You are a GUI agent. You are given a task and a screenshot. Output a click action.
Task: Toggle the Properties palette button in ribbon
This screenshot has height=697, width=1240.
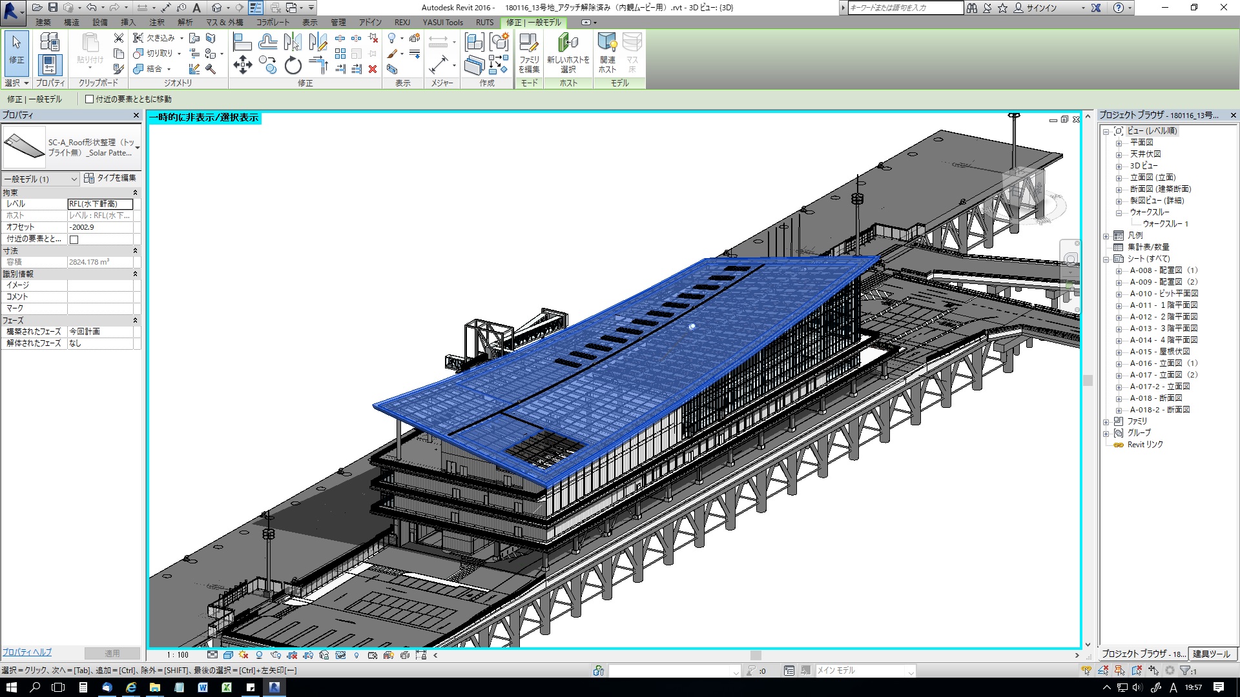pos(50,65)
